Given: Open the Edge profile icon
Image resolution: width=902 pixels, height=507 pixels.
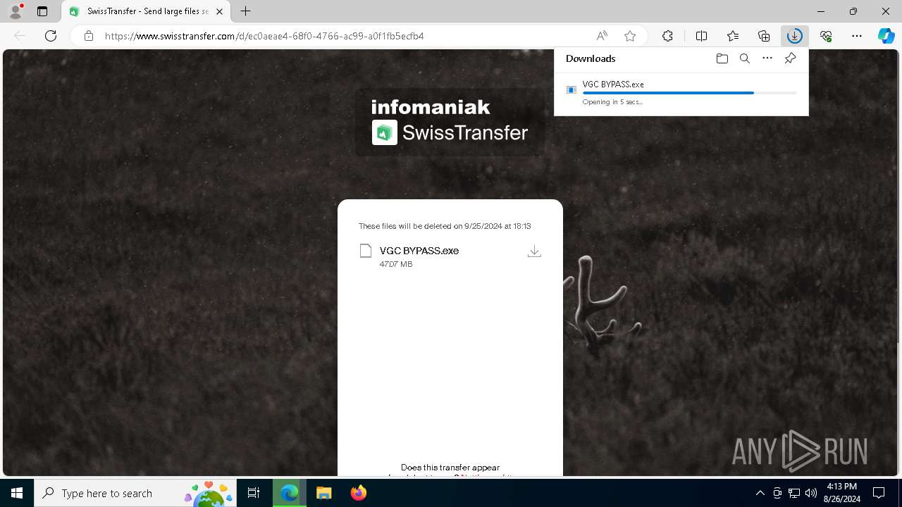Looking at the screenshot, I should pyautogui.click(x=16, y=11).
